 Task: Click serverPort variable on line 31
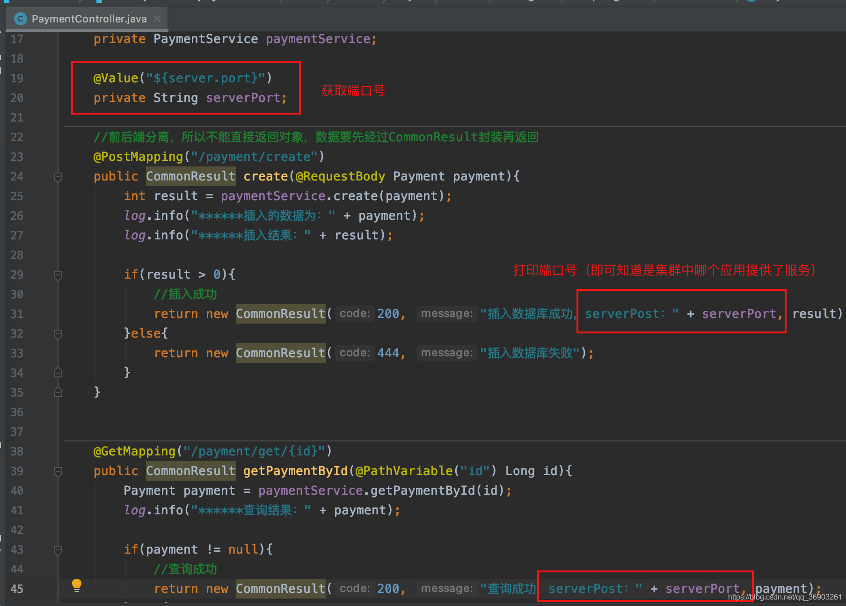[739, 314]
